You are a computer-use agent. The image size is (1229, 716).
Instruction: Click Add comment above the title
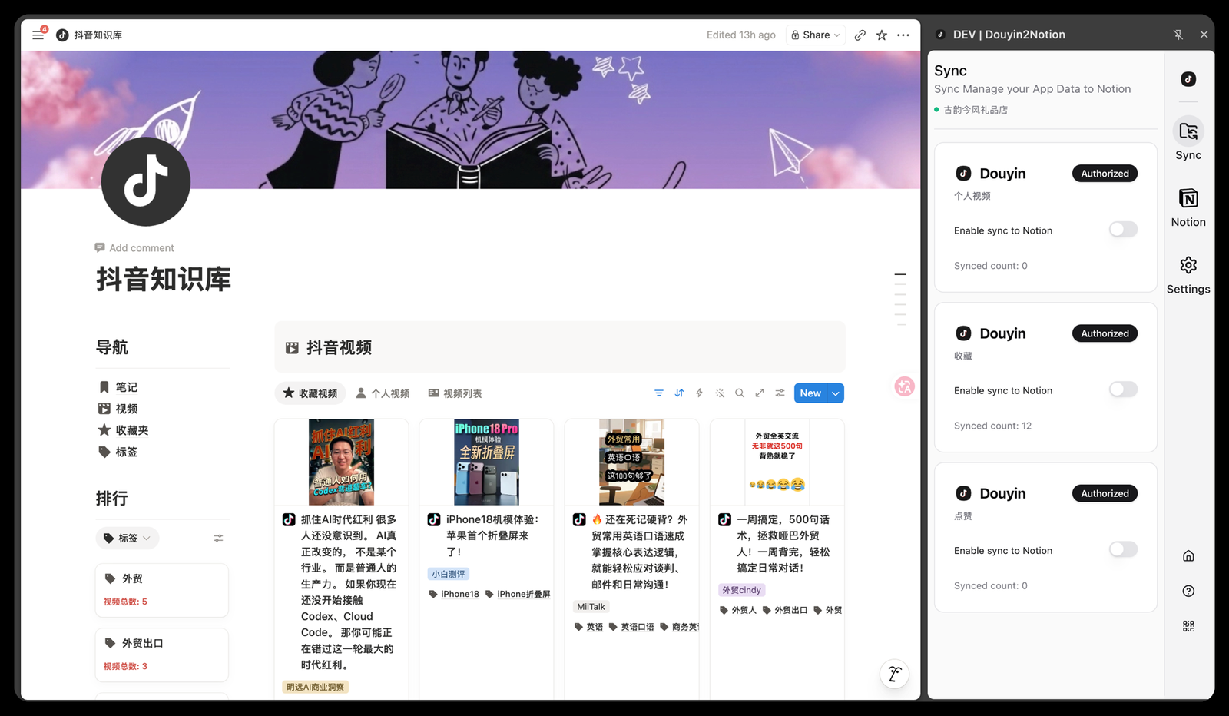coord(134,248)
